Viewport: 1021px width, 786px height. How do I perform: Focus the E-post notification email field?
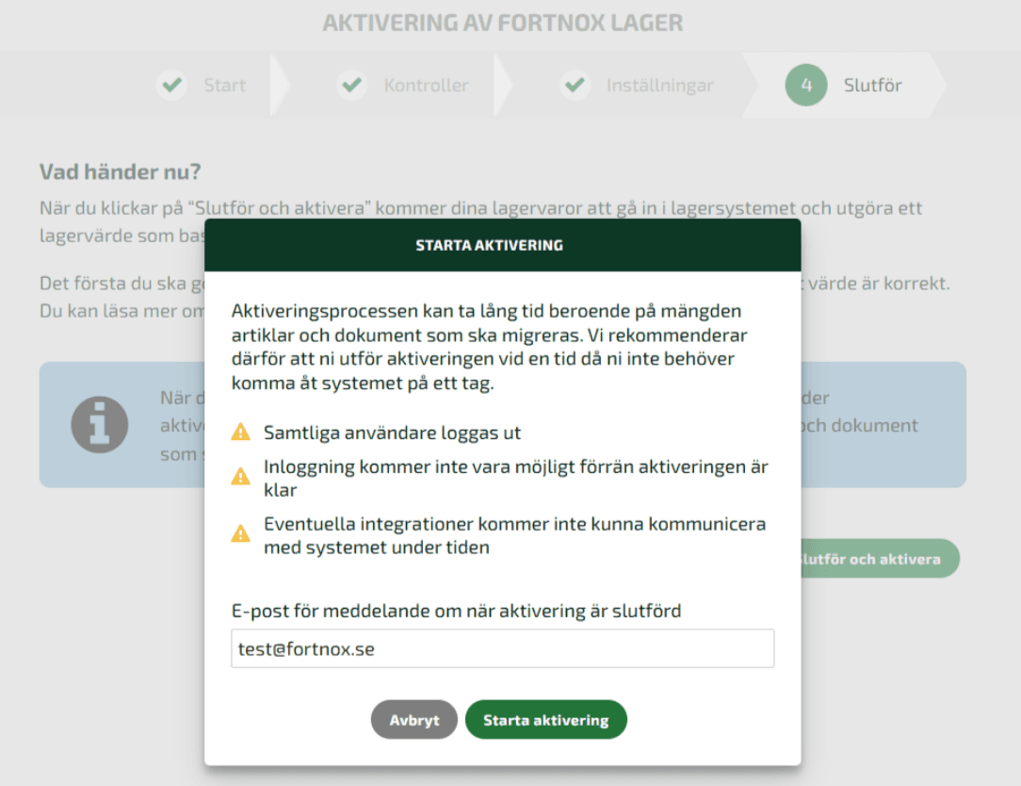pos(503,648)
